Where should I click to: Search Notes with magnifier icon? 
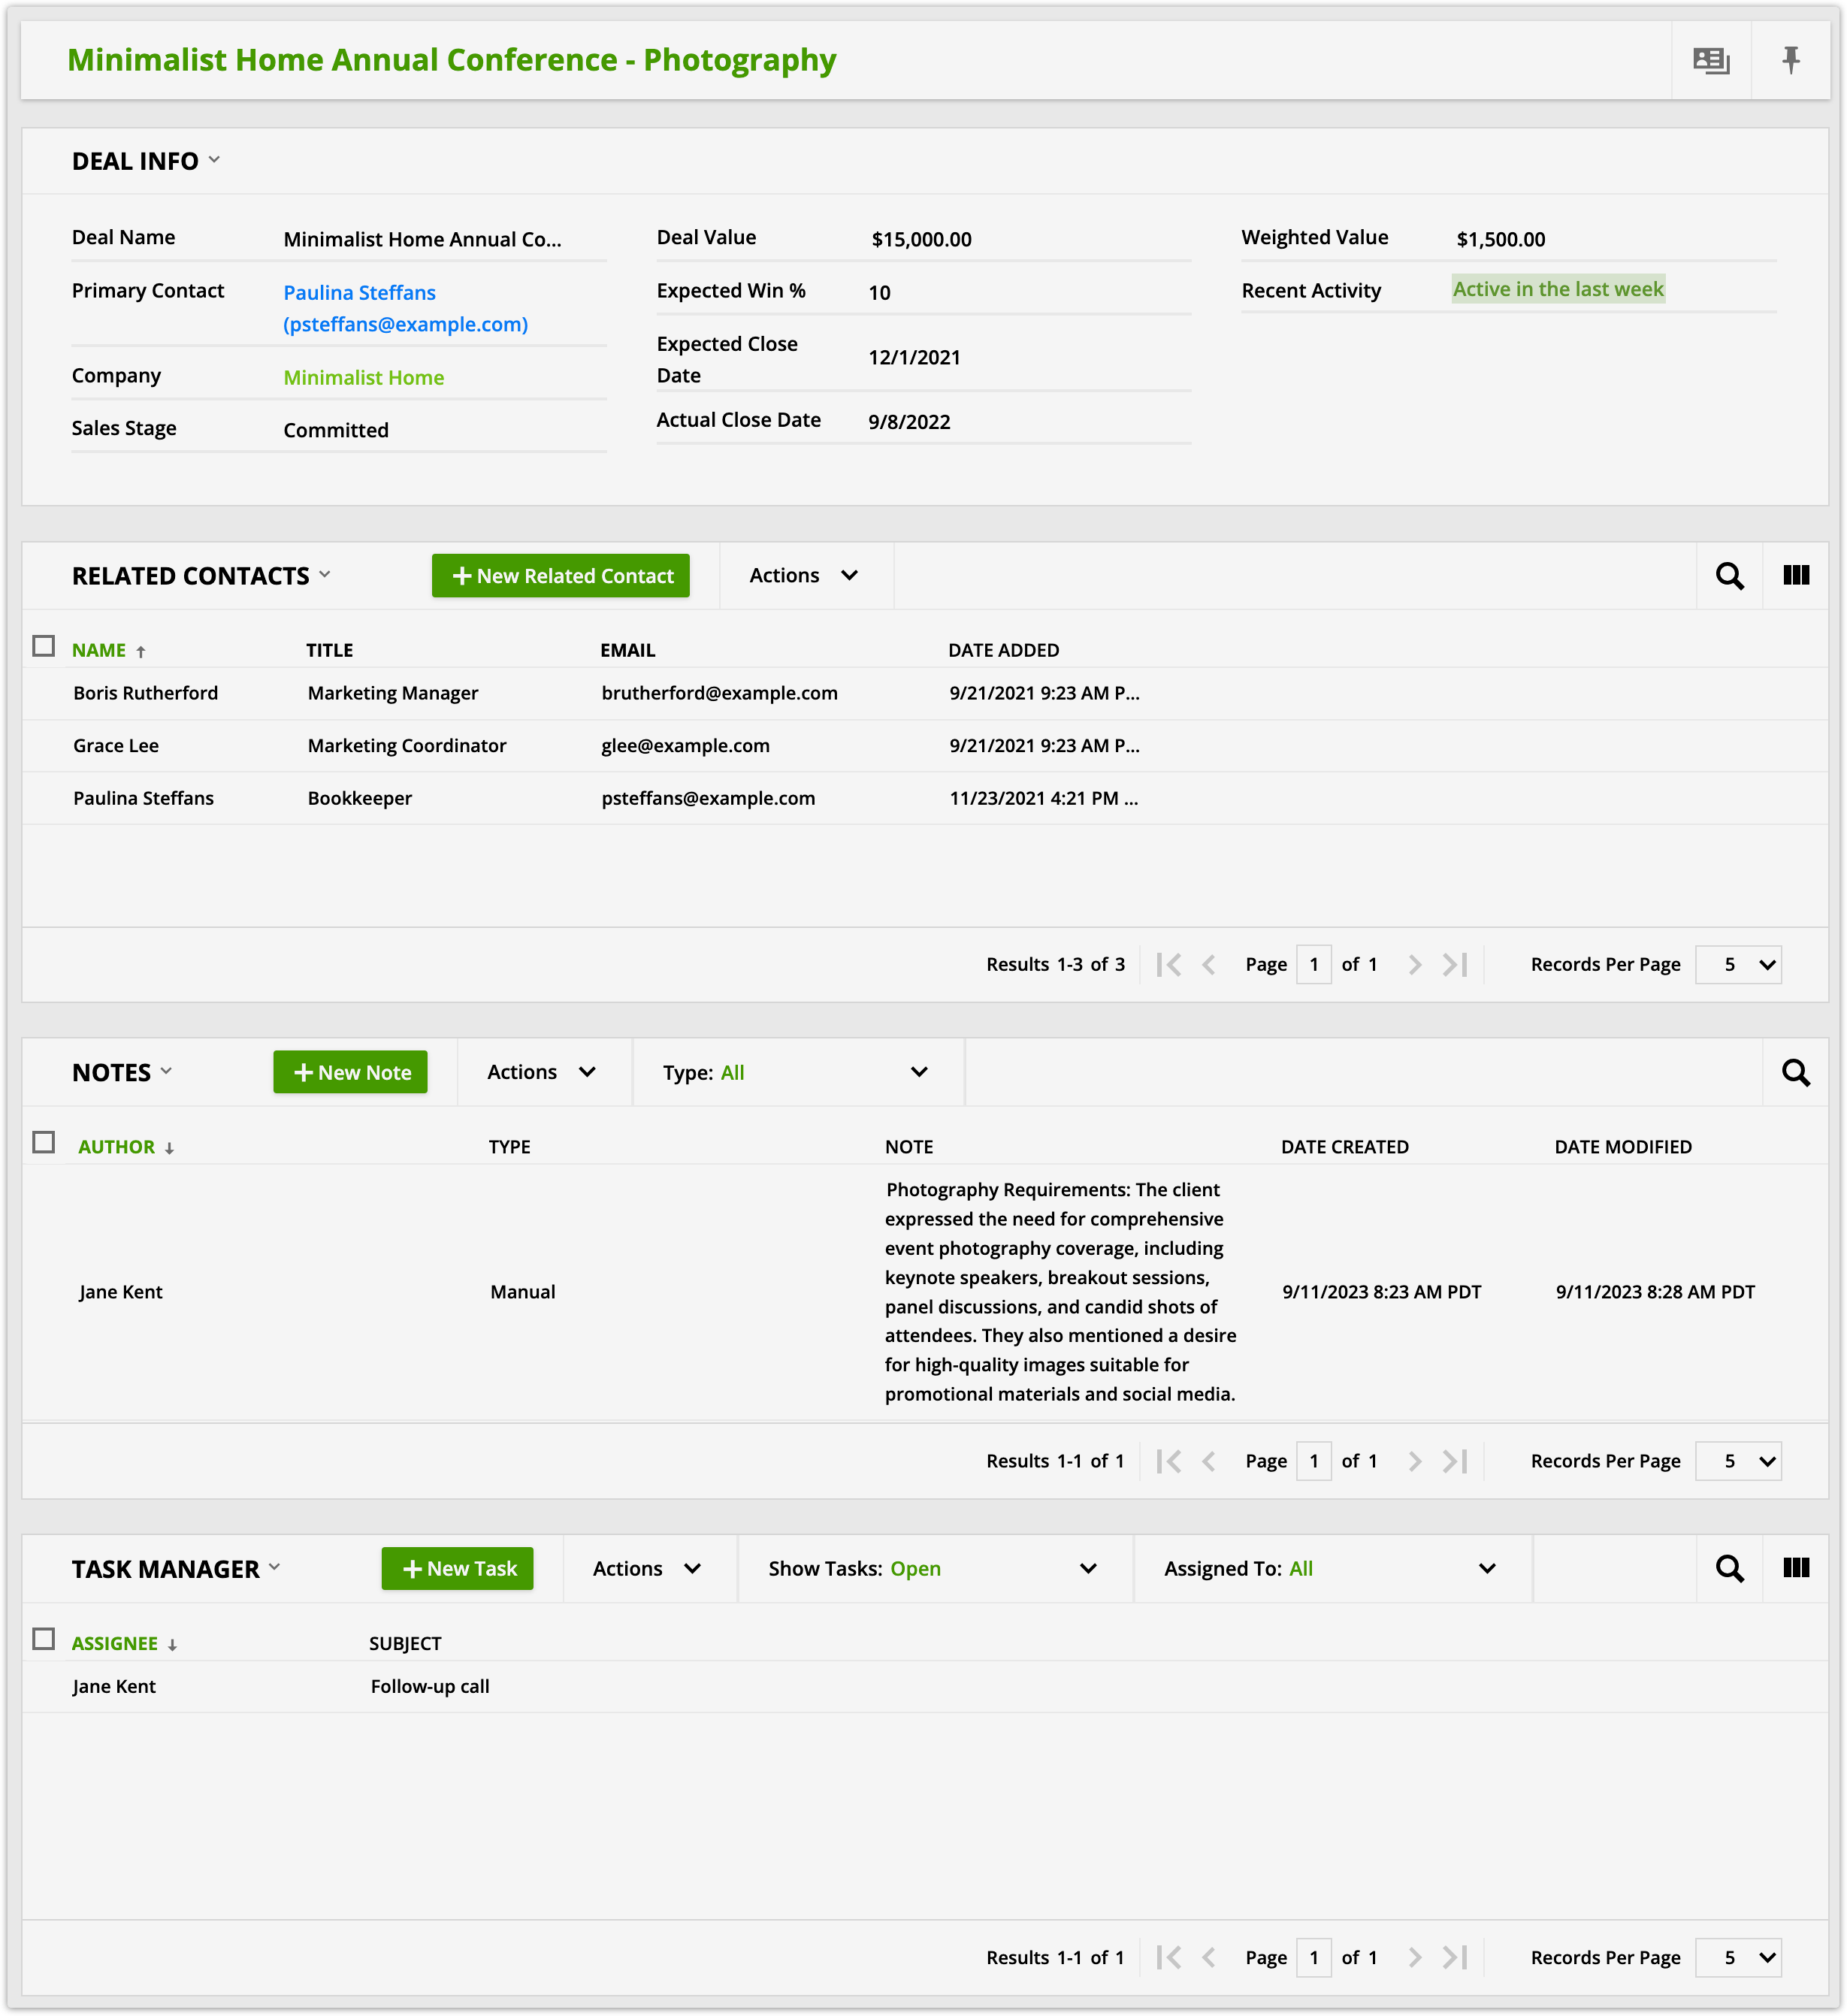click(x=1795, y=1072)
